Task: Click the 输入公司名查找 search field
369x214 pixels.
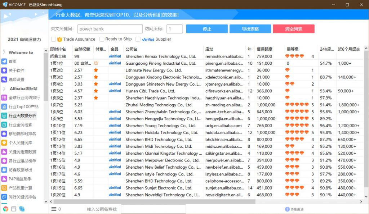Action: click(x=153, y=209)
